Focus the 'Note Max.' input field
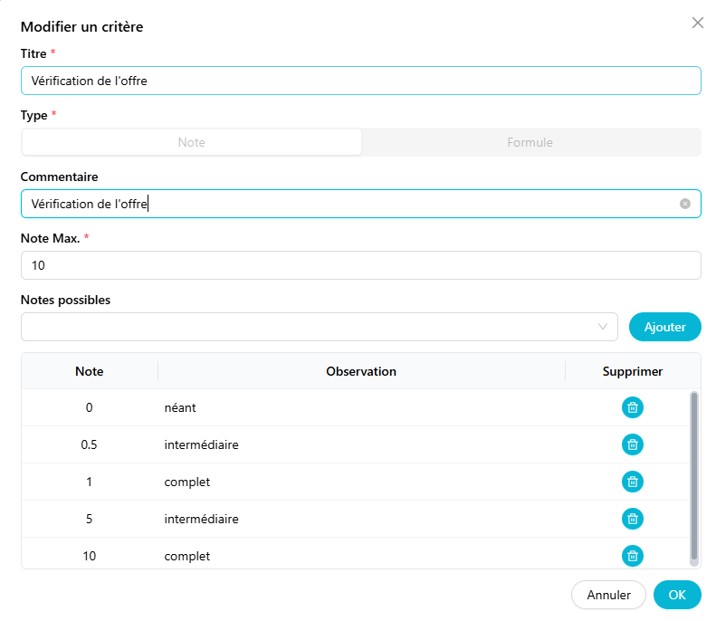716x621 pixels. point(360,265)
